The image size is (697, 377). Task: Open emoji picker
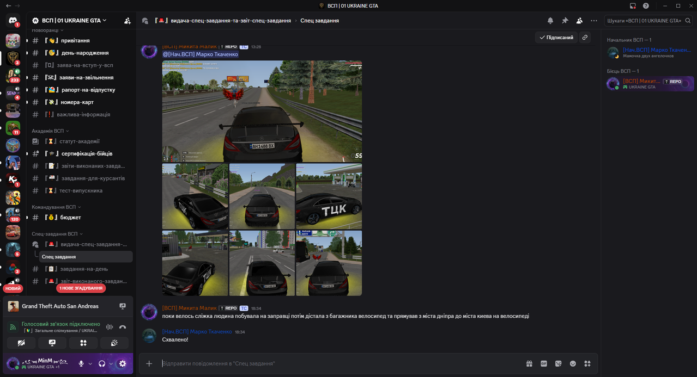573,363
